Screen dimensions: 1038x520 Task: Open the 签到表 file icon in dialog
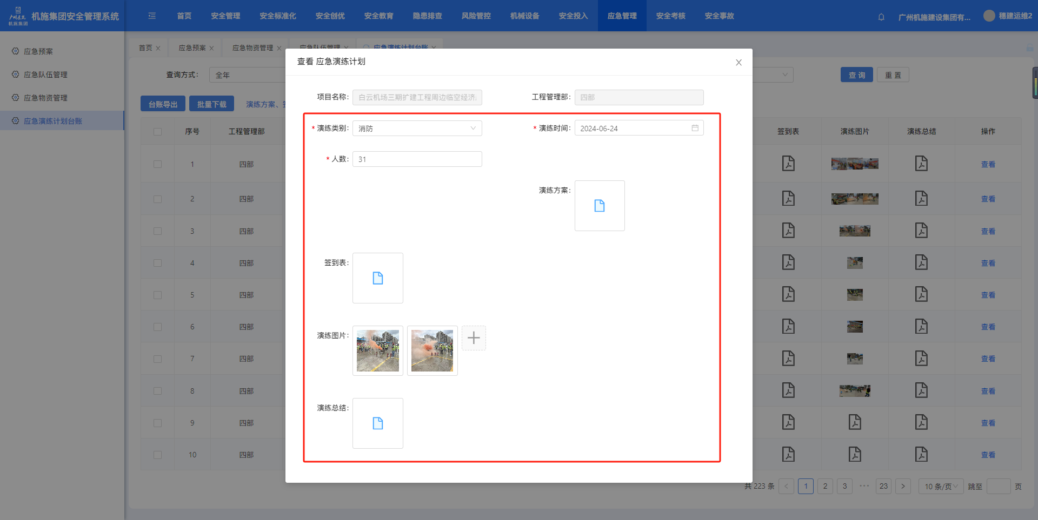pos(377,278)
